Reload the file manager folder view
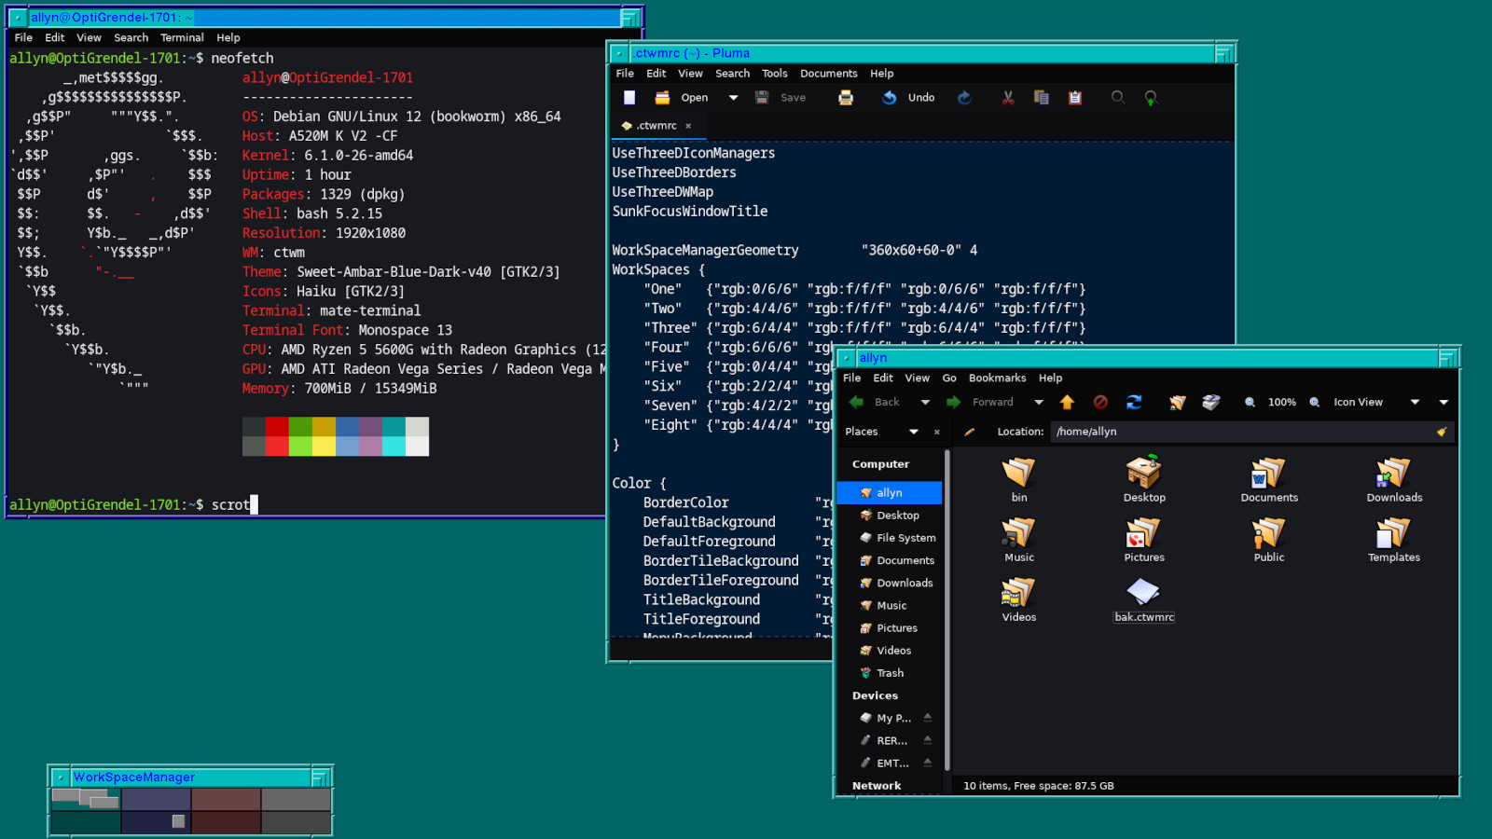 click(x=1134, y=403)
